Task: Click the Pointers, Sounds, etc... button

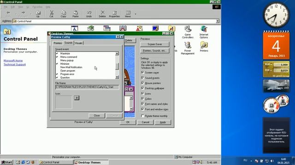Action: coord(155,51)
